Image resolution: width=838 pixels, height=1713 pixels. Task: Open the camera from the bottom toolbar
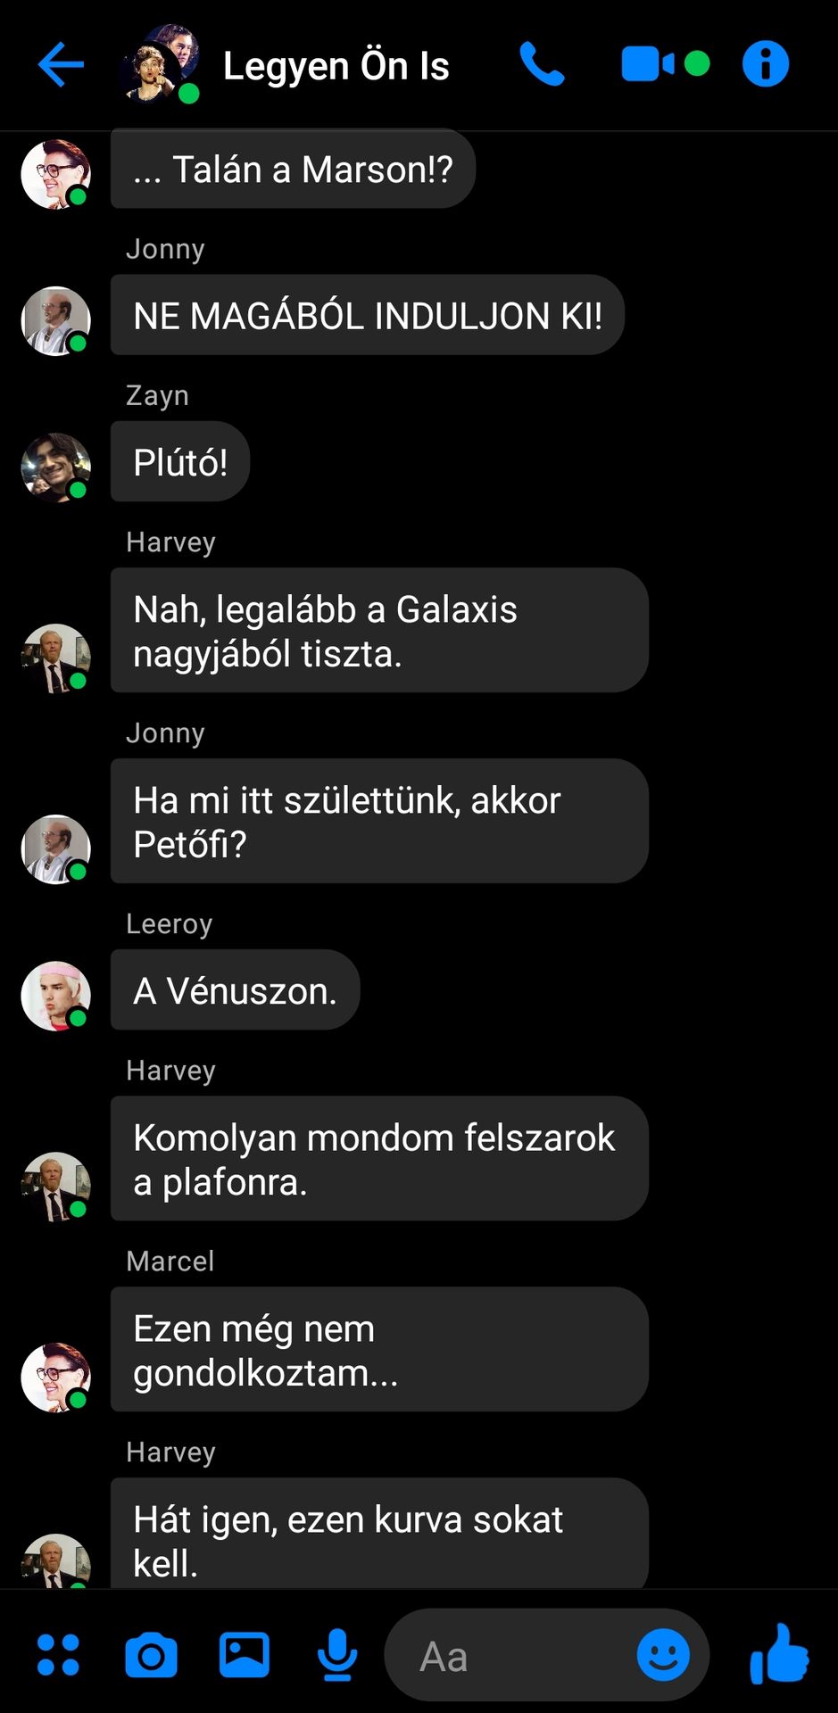click(x=151, y=1656)
